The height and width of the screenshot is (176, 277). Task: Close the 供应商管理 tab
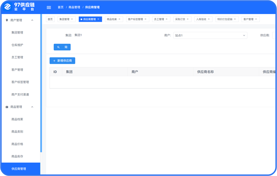click(98, 19)
